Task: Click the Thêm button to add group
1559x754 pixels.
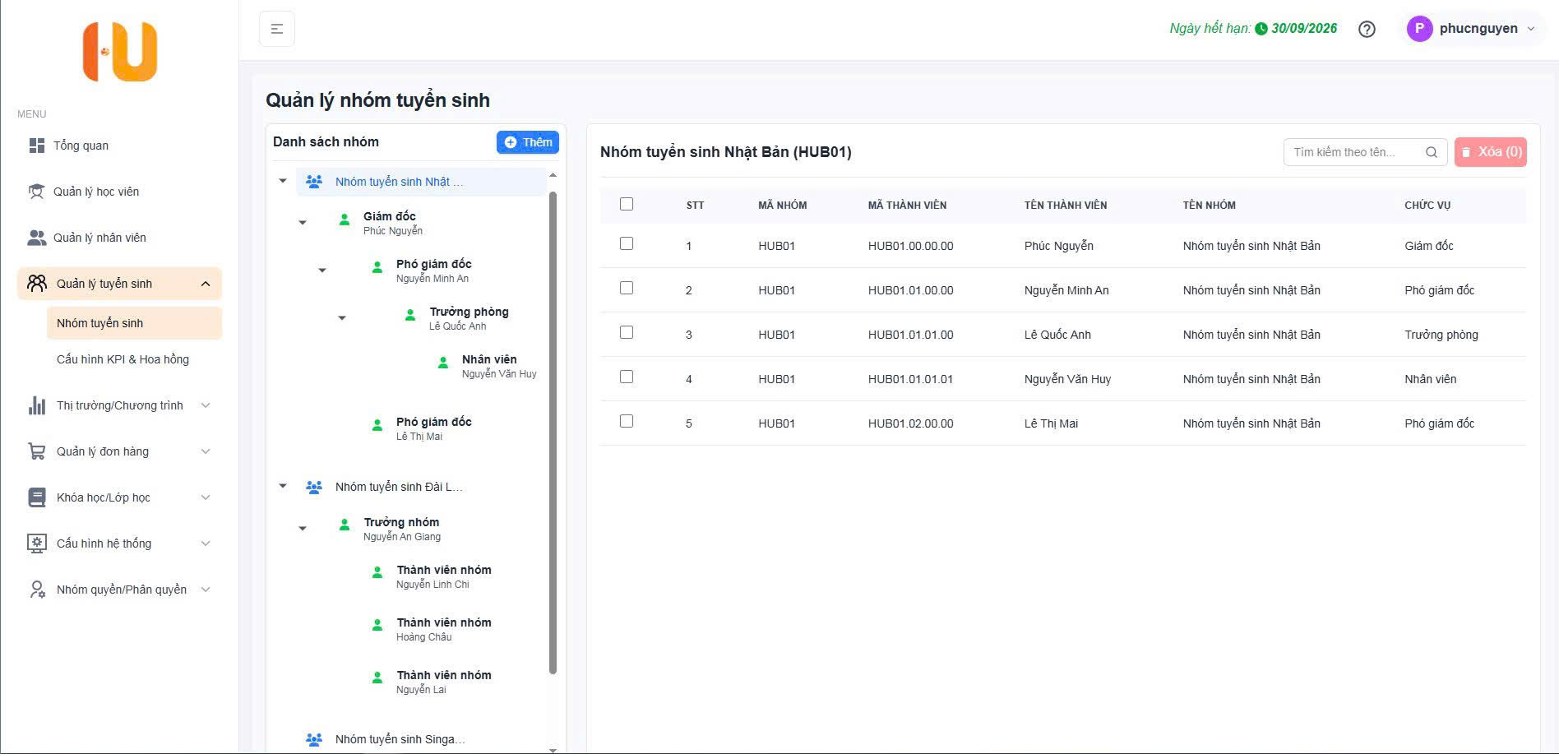Action: click(x=527, y=142)
